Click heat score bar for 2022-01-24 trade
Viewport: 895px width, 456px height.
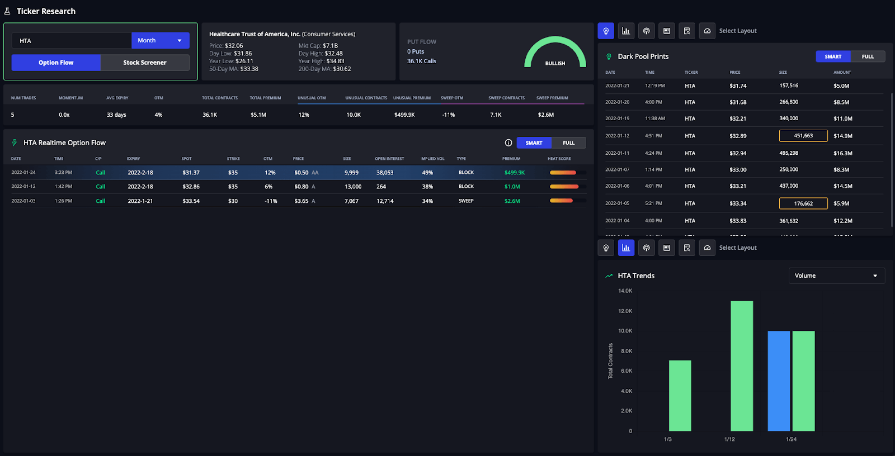click(x=568, y=173)
